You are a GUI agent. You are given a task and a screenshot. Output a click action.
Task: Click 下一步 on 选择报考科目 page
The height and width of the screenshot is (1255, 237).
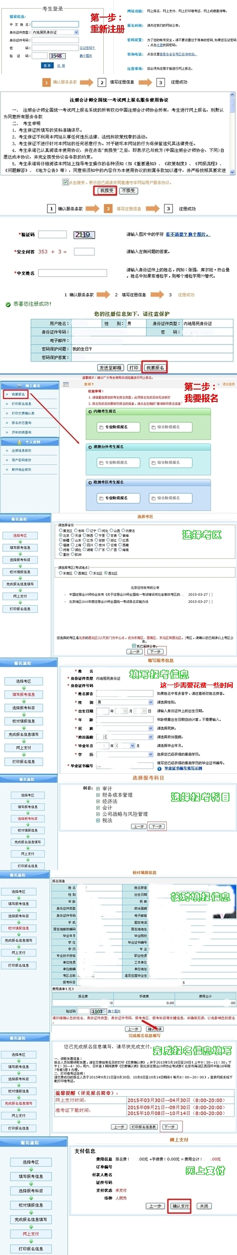(157, 826)
